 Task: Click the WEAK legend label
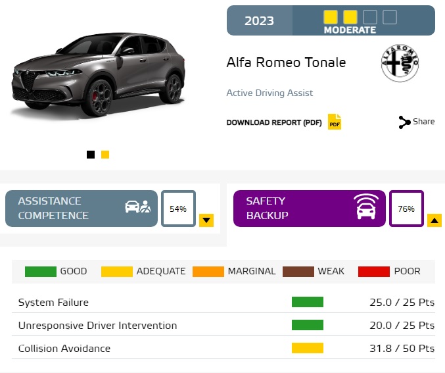[331, 271]
